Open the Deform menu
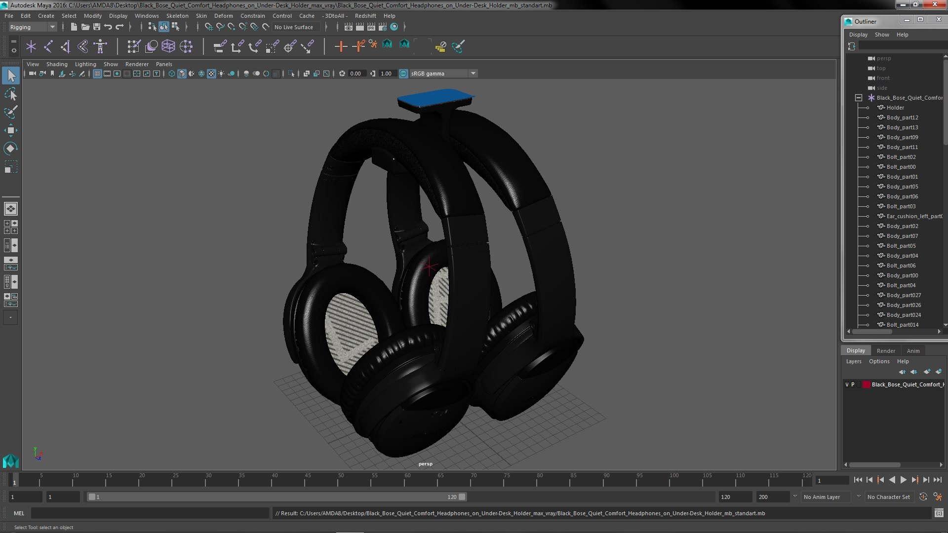 (223, 16)
